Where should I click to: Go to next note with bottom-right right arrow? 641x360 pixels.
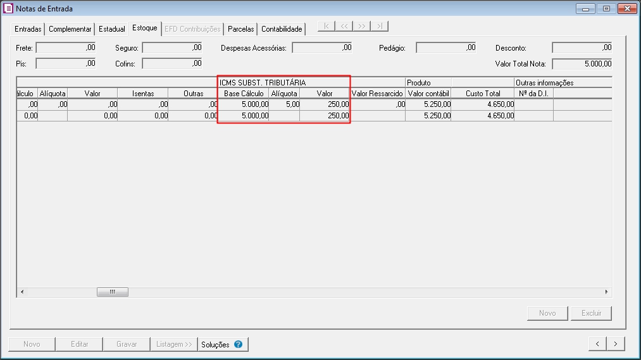(616, 344)
